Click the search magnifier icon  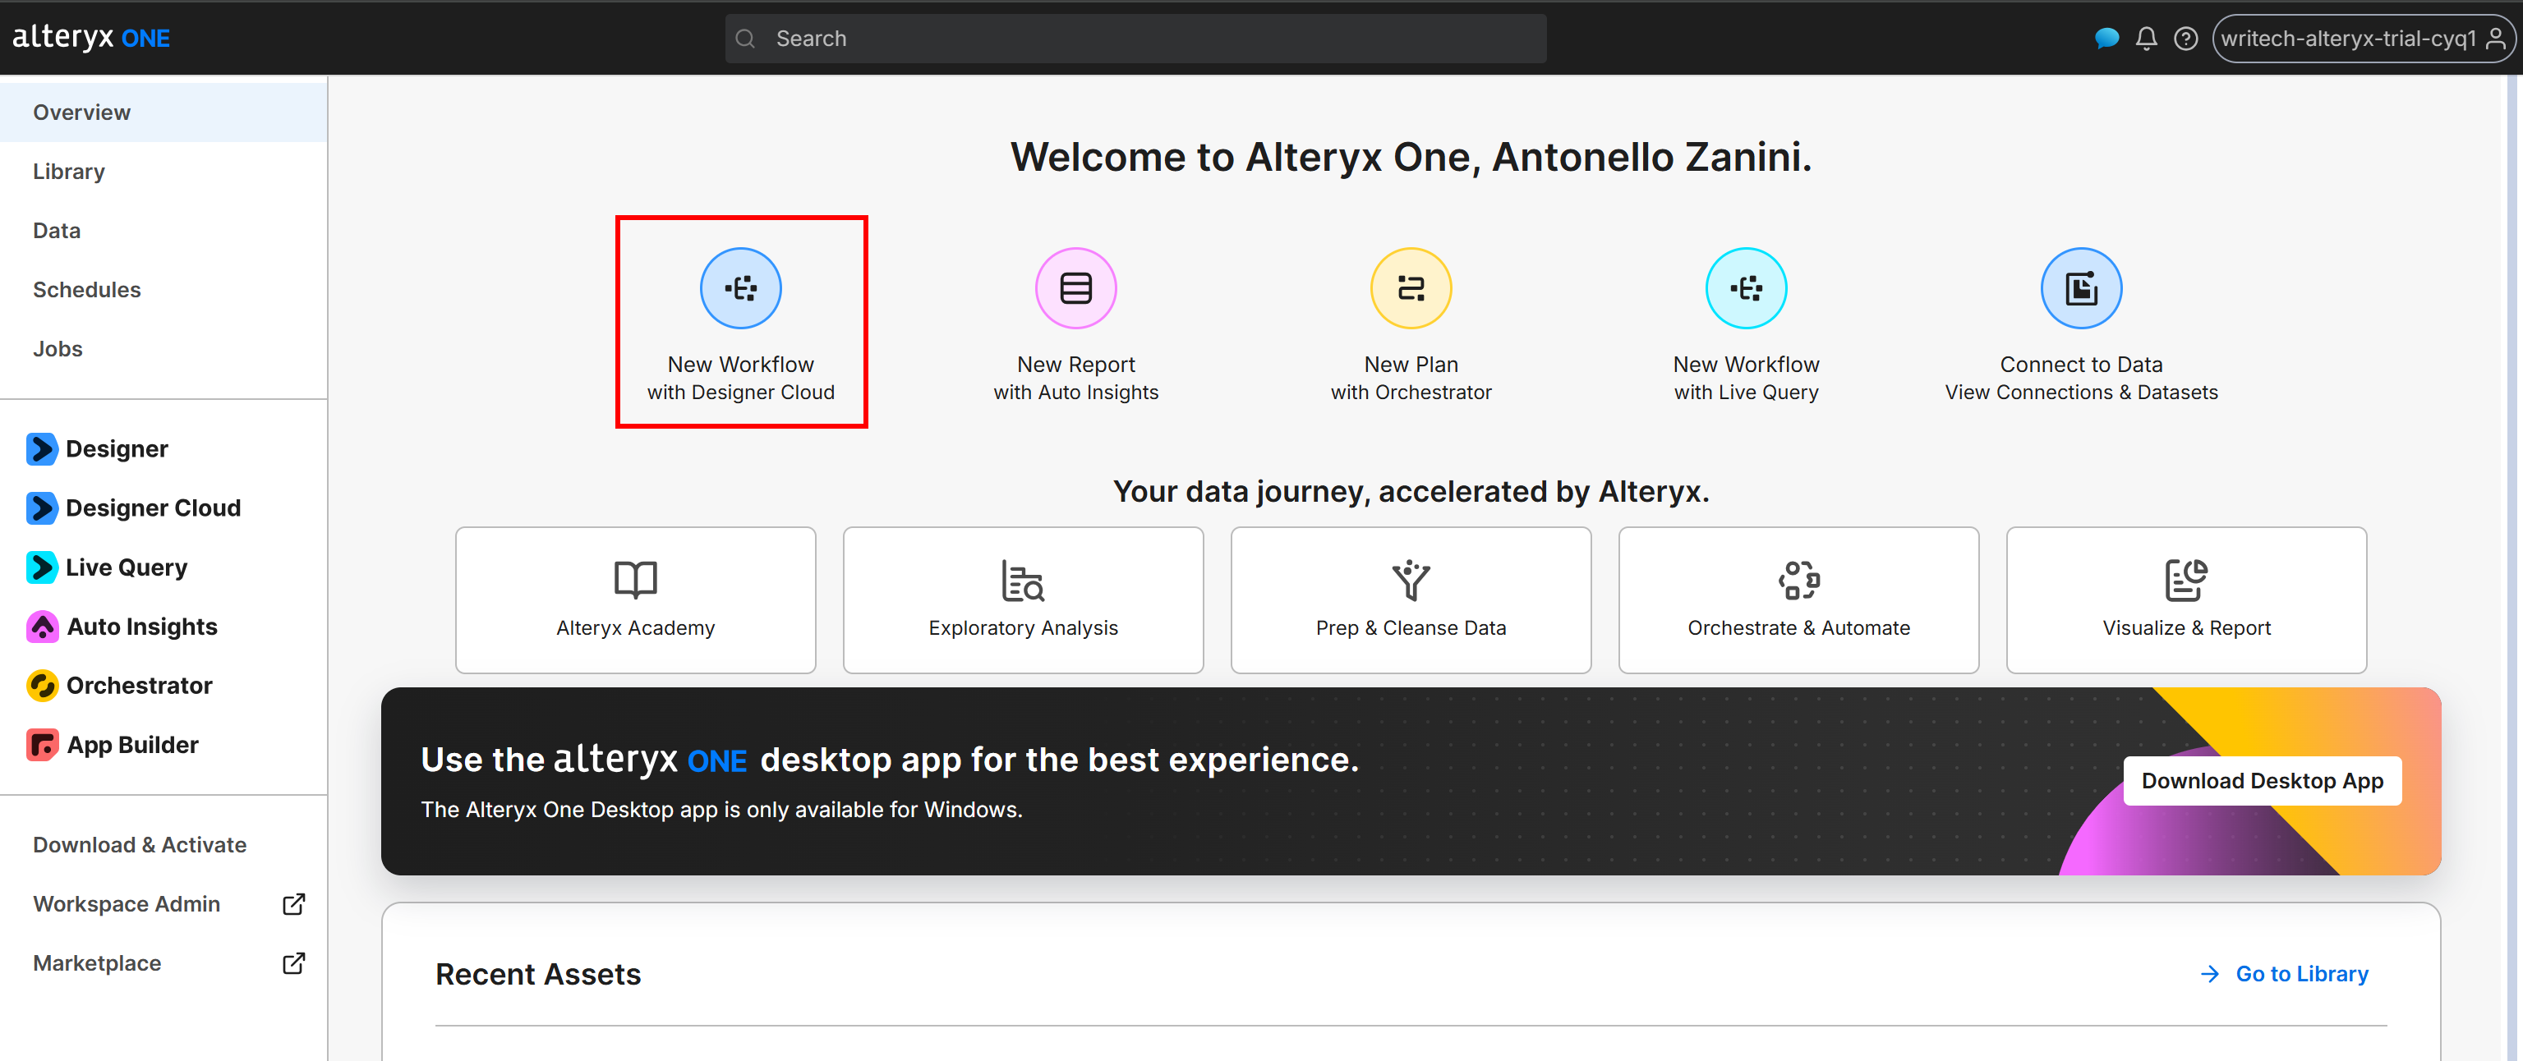[744, 38]
